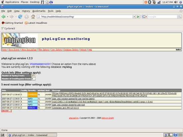The image size is (183, 137).
Task: Click the orange WARNING severity cell
Action: 33,95
